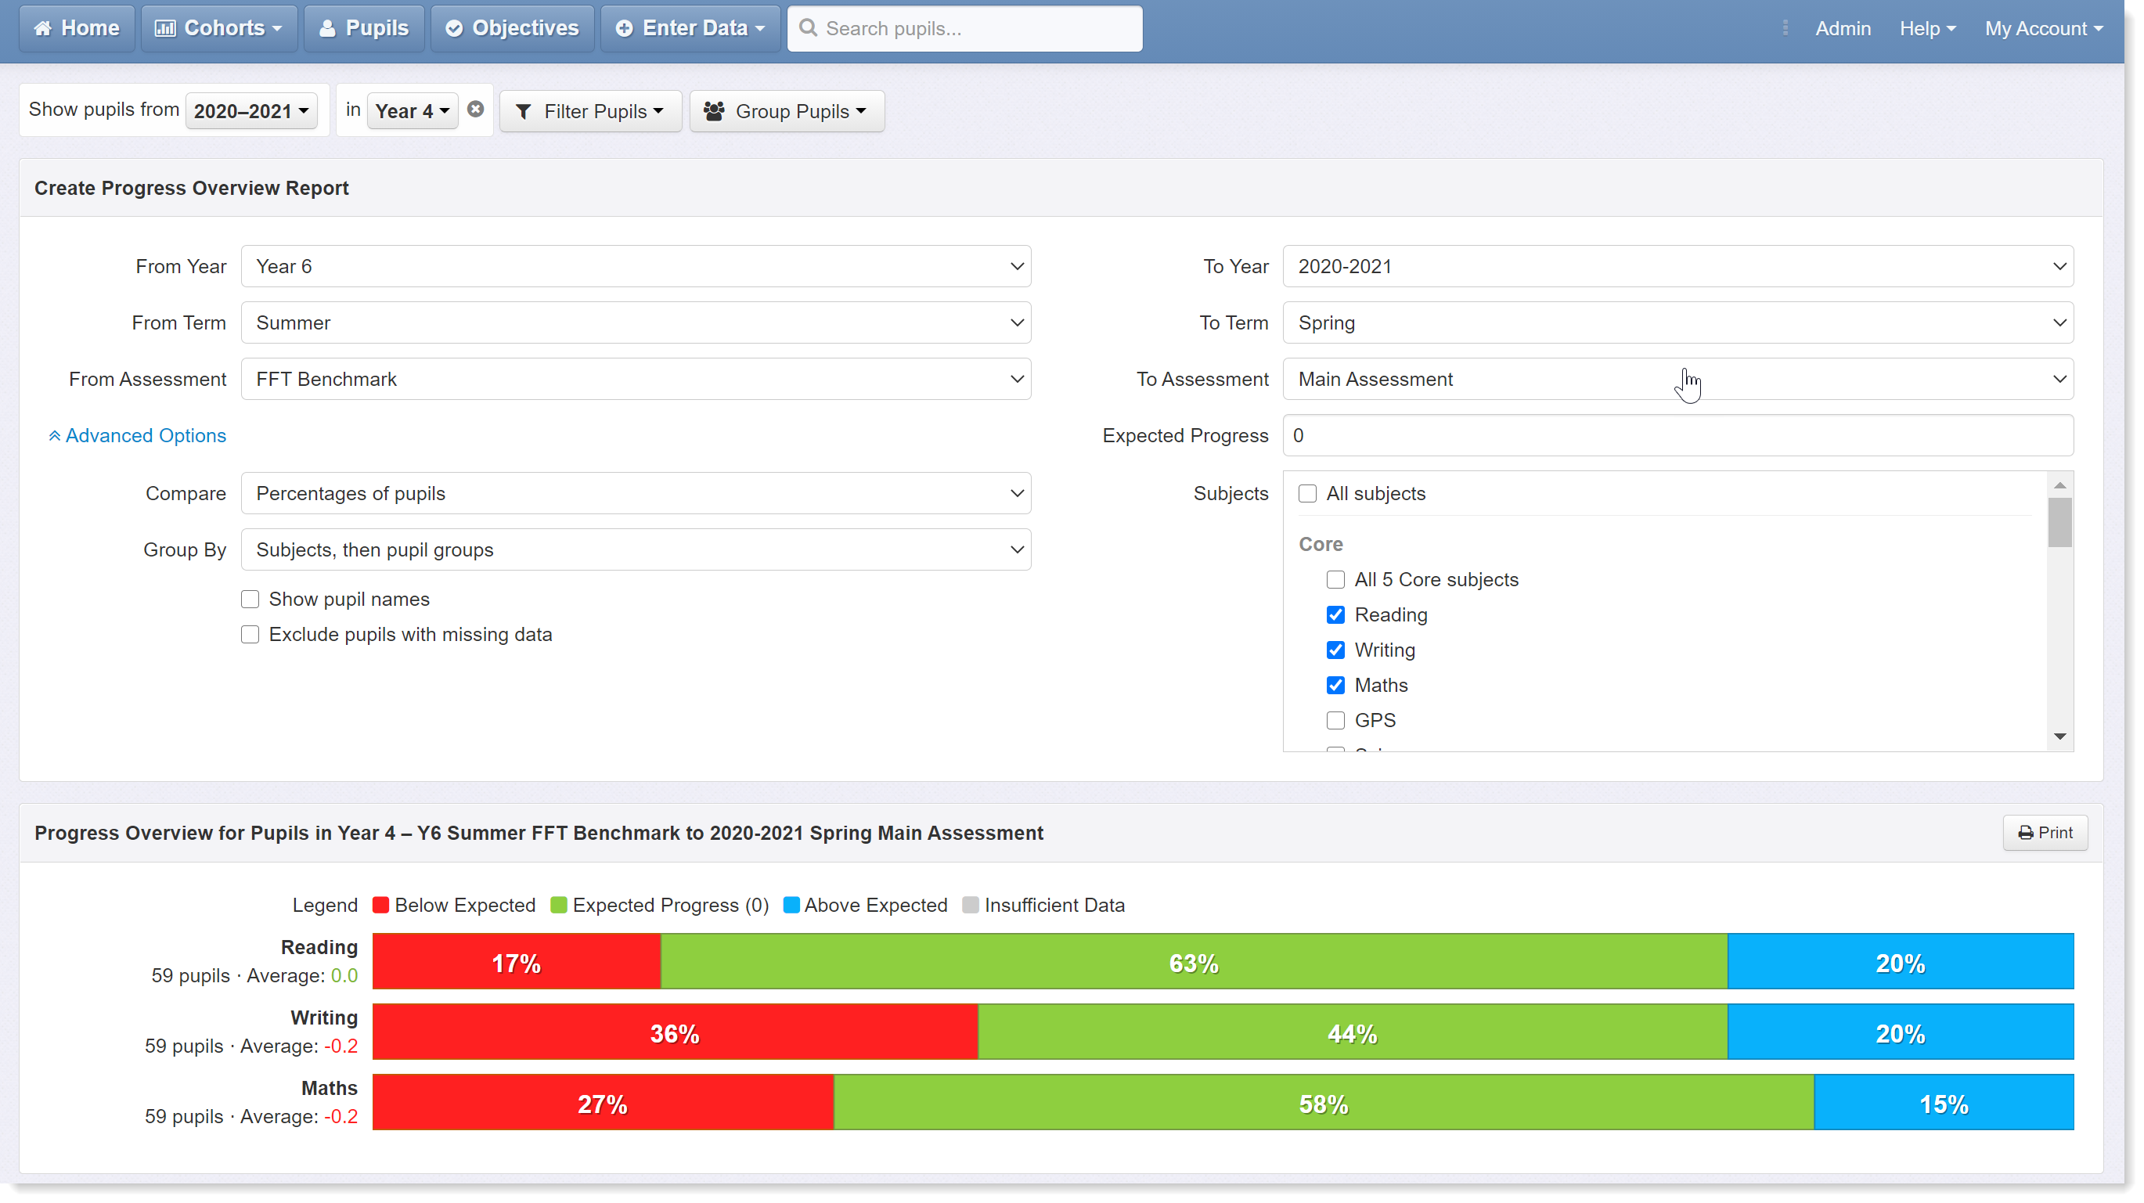Click the search magnifier icon
The height and width of the screenshot is (1203, 2144).
coord(807,27)
